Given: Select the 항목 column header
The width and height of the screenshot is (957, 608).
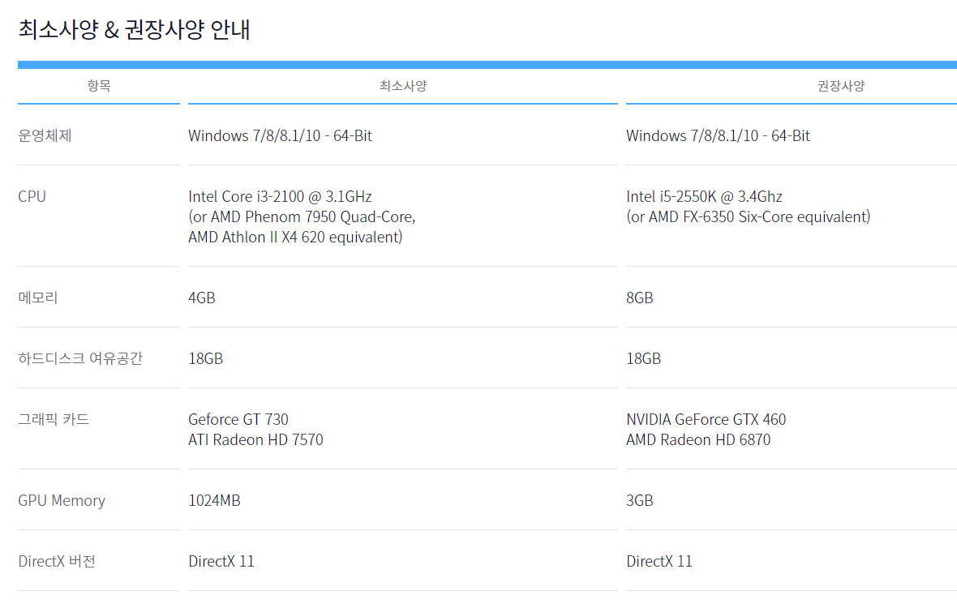Looking at the screenshot, I should [99, 86].
